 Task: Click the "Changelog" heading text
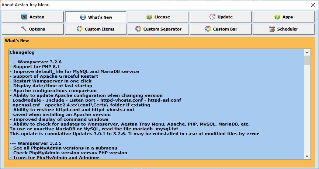click(22, 52)
